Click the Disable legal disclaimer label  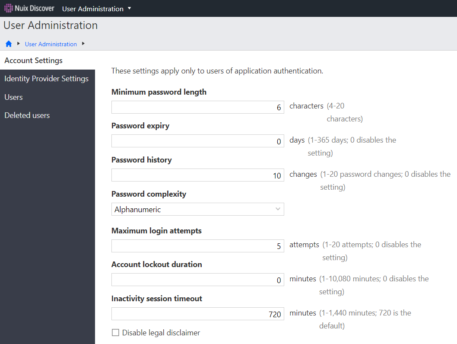coord(161,333)
